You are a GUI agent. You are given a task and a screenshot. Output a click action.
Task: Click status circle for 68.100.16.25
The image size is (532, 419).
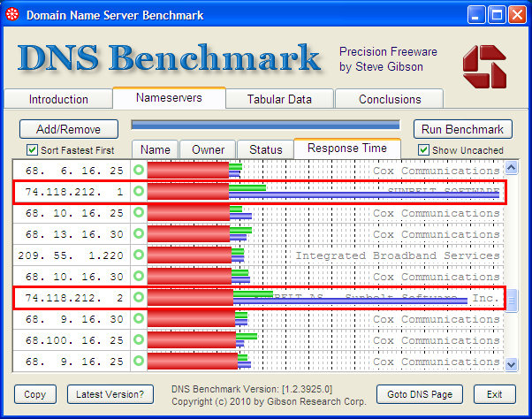coord(139,339)
